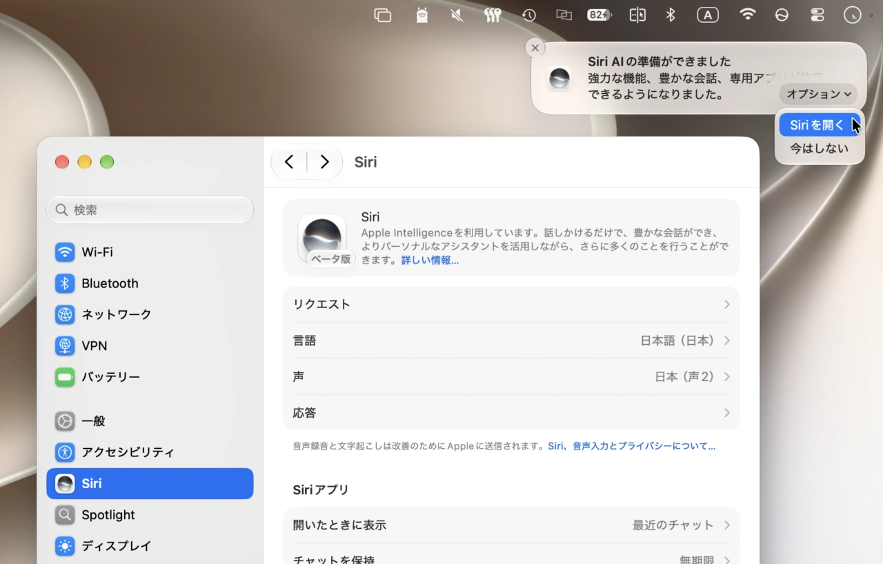Open the 詳しい情報 link
This screenshot has height=564, width=883.
tap(430, 261)
